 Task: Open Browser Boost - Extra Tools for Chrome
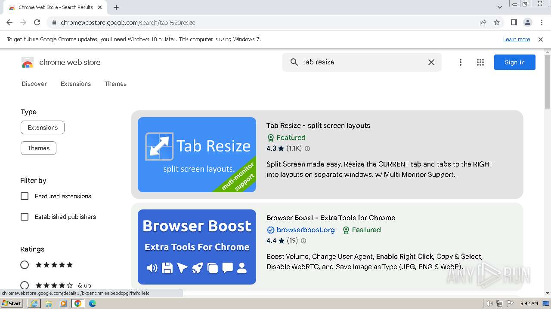pos(331,218)
